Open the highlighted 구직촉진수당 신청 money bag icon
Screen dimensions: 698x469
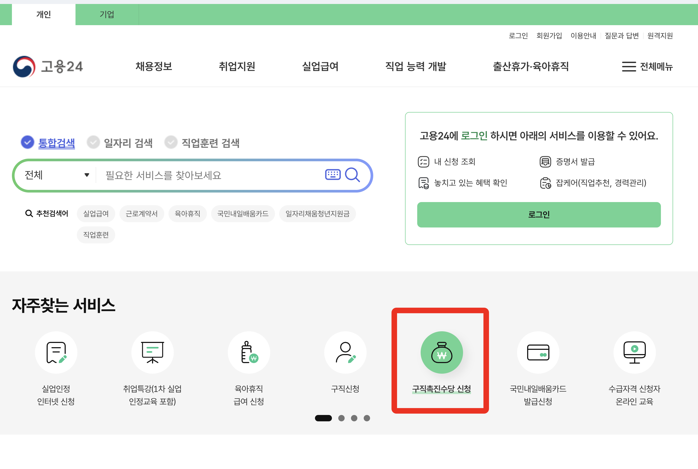point(442,352)
